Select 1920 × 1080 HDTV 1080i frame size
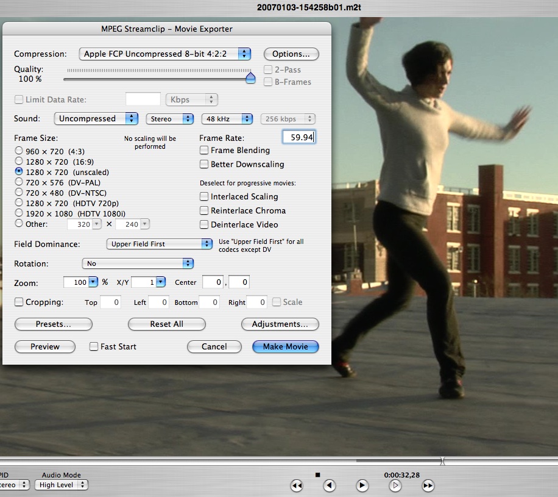This screenshot has height=497, width=558. (x=19, y=213)
